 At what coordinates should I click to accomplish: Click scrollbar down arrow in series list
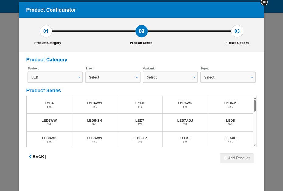tap(255, 145)
